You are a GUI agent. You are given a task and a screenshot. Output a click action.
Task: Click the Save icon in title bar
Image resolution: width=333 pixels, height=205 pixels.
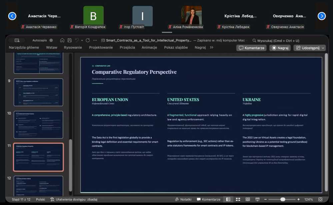(69, 40)
